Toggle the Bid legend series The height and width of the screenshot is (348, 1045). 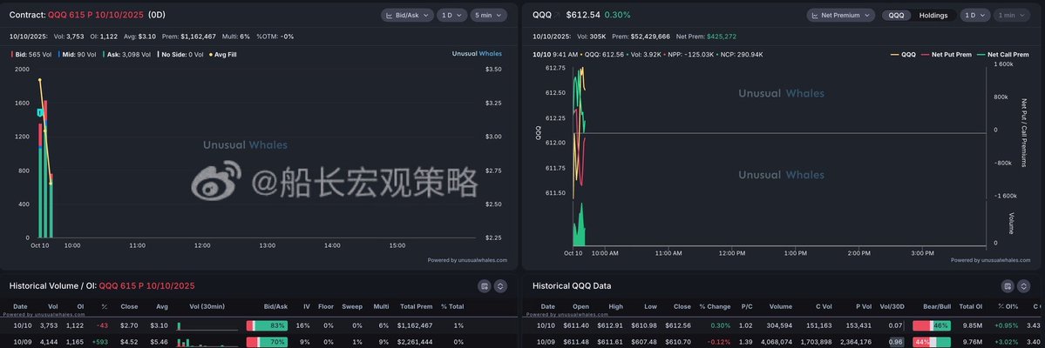pyautogui.click(x=32, y=55)
